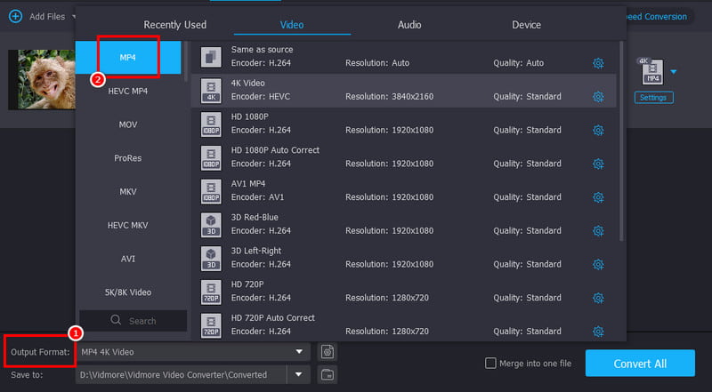Click output format settings icon next to dropdown
Screen dimensions: 712x392
click(x=328, y=352)
